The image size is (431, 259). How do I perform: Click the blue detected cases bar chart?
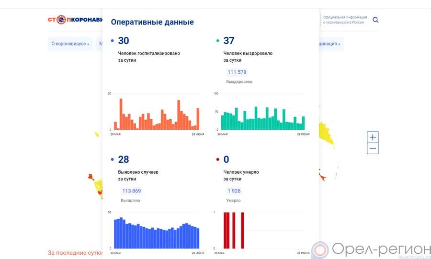[x=156, y=233]
